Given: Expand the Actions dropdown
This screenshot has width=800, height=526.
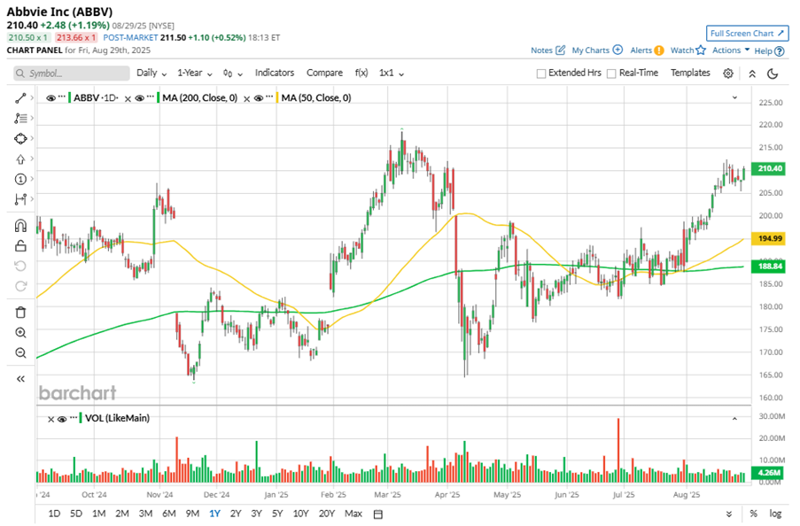Looking at the screenshot, I should [731, 50].
